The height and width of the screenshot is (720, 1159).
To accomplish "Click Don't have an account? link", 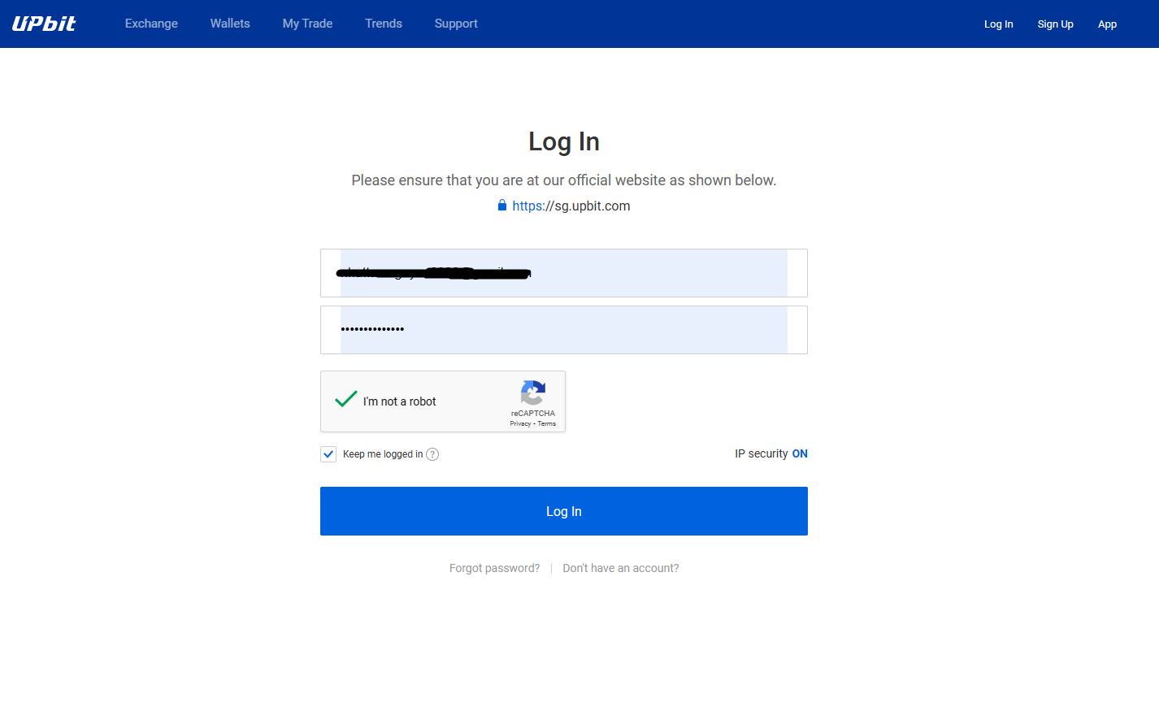I will 621,568.
